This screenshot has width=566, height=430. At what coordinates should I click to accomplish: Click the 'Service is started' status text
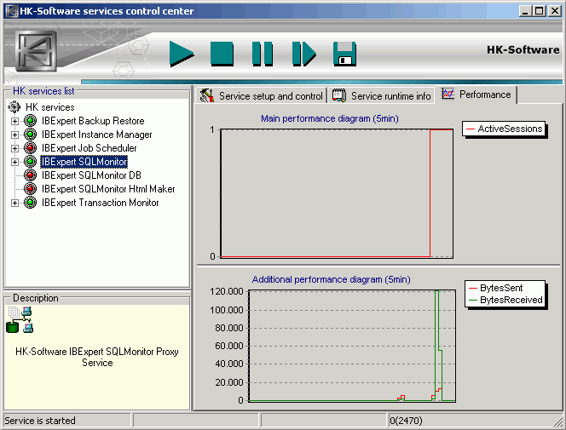click(40, 421)
